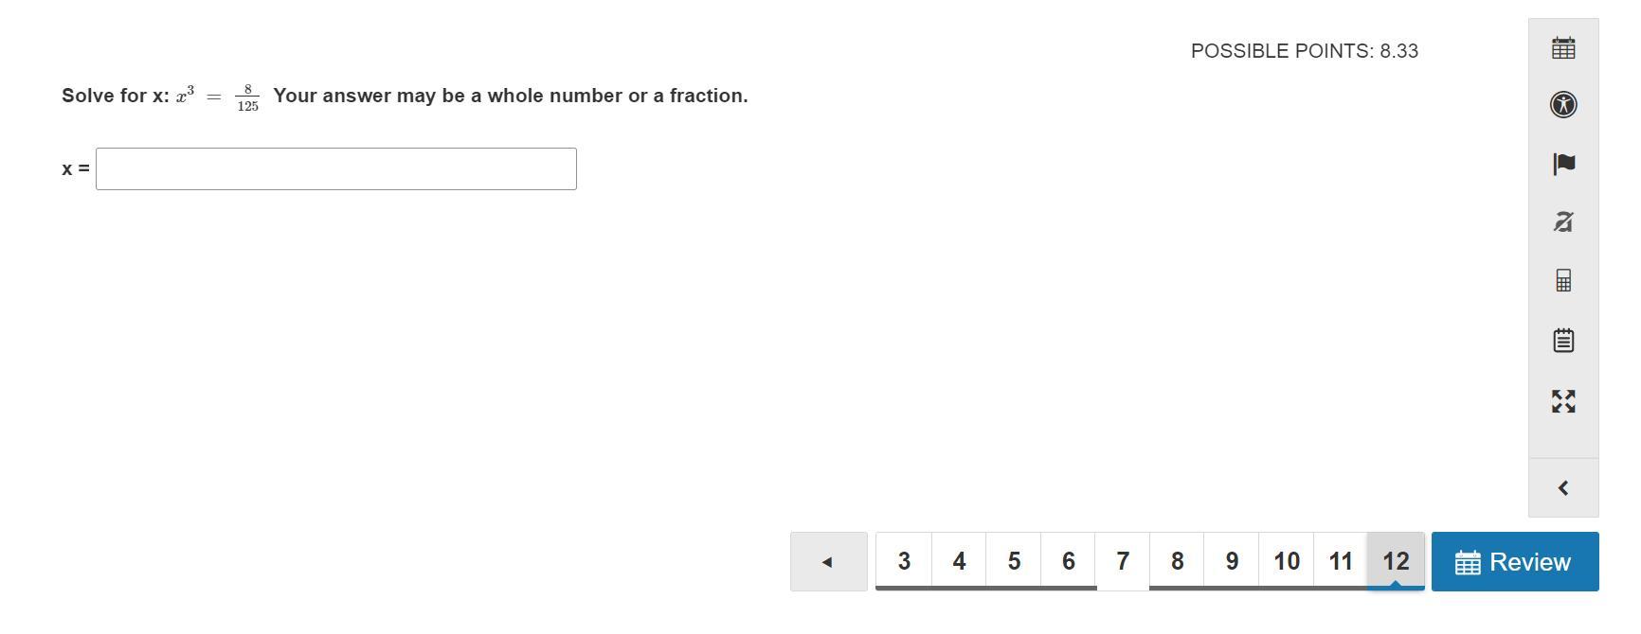Viewport: 1641px width, 634px height.
Task: Navigate to question 6
Action: (1068, 561)
